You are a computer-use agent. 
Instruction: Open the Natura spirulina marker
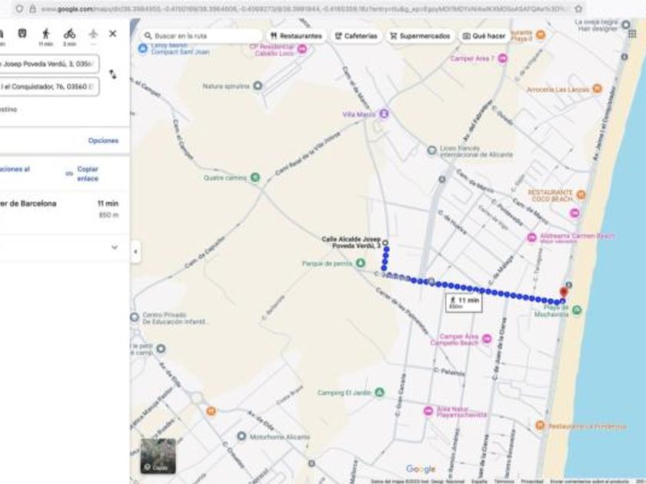click(258, 86)
